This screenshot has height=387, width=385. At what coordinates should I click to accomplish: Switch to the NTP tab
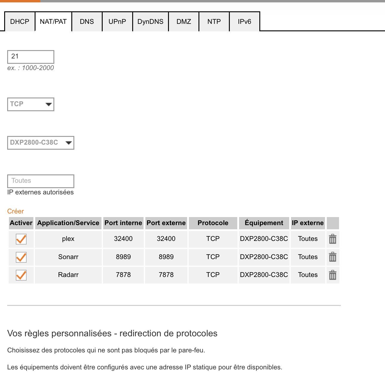[214, 21]
